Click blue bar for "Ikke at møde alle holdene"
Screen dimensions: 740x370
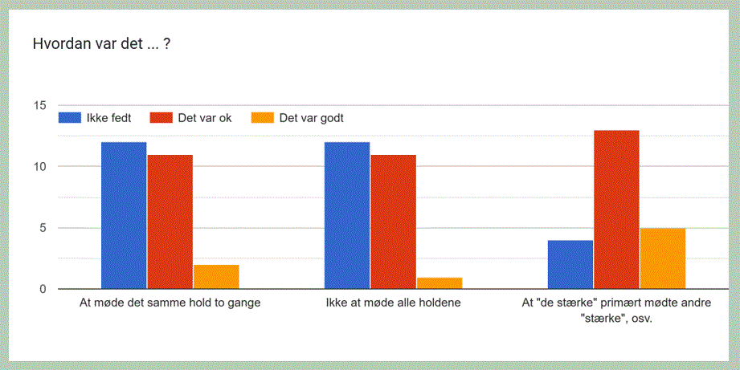pos(347,215)
